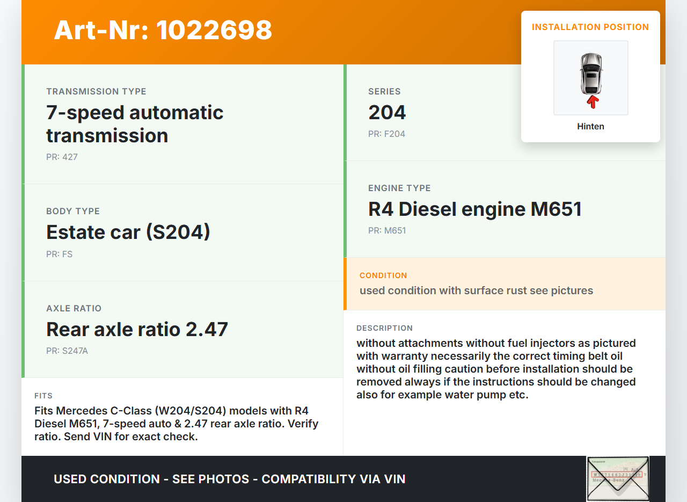Click the PR: F204 code
The height and width of the screenshot is (502, 687).
tap(386, 134)
